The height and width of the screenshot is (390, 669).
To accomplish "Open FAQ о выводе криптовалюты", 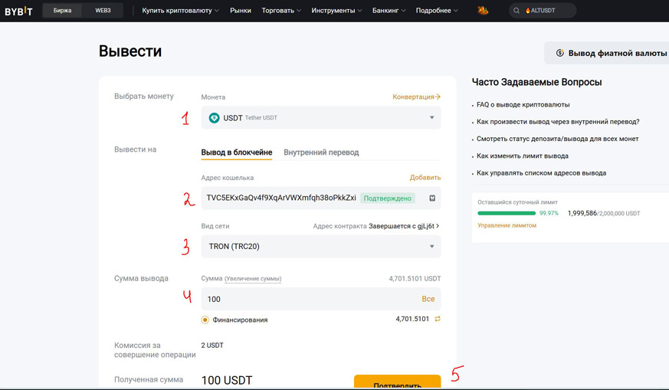I will coord(523,104).
